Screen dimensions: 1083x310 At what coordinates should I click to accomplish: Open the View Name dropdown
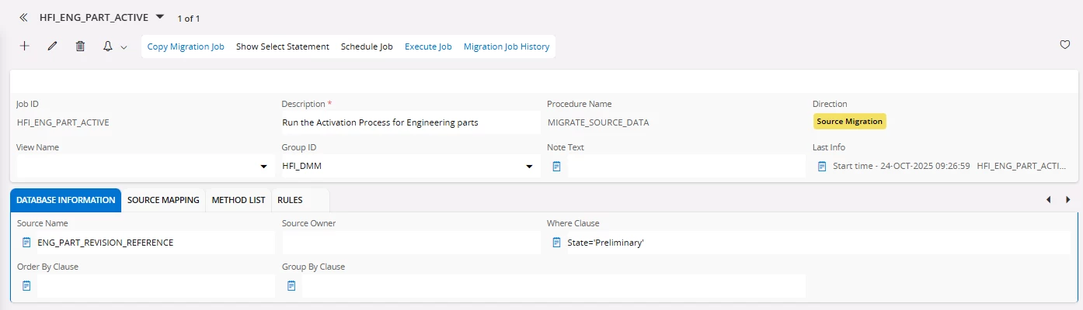[x=263, y=167]
